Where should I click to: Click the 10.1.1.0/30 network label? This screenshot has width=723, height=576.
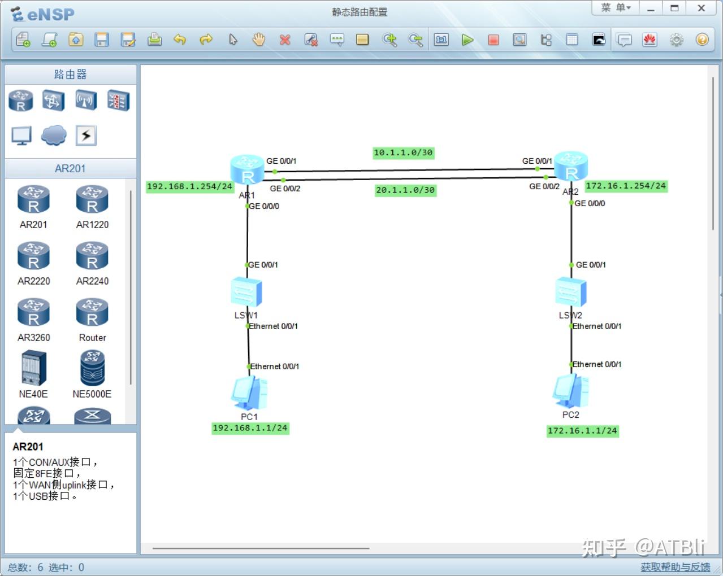(403, 152)
